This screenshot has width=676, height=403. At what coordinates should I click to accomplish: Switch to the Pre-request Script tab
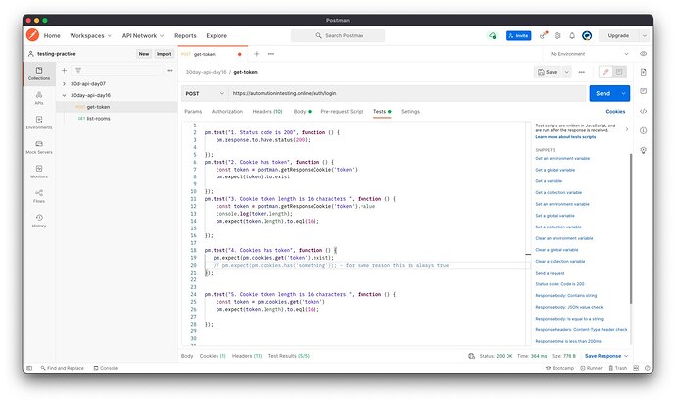click(x=342, y=112)
